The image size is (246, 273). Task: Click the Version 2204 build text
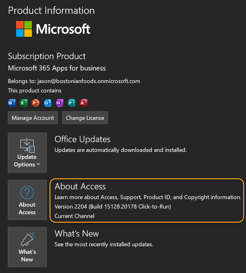click(x=113, y=207)
